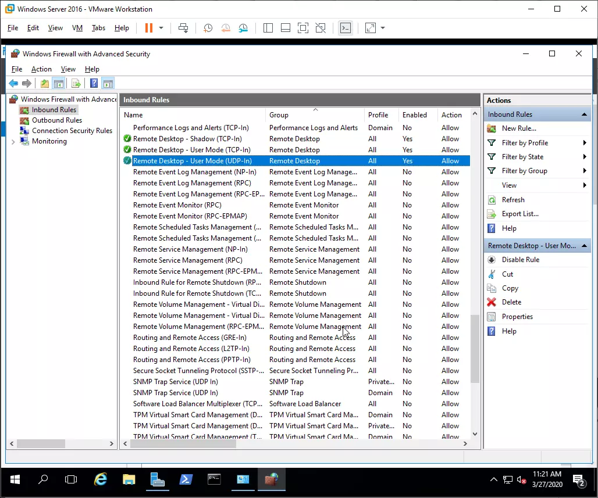Select Remote Desktop - Shadow (TCP-In) rule
This screenshot has width=598, height=498.
pos(296,139)
